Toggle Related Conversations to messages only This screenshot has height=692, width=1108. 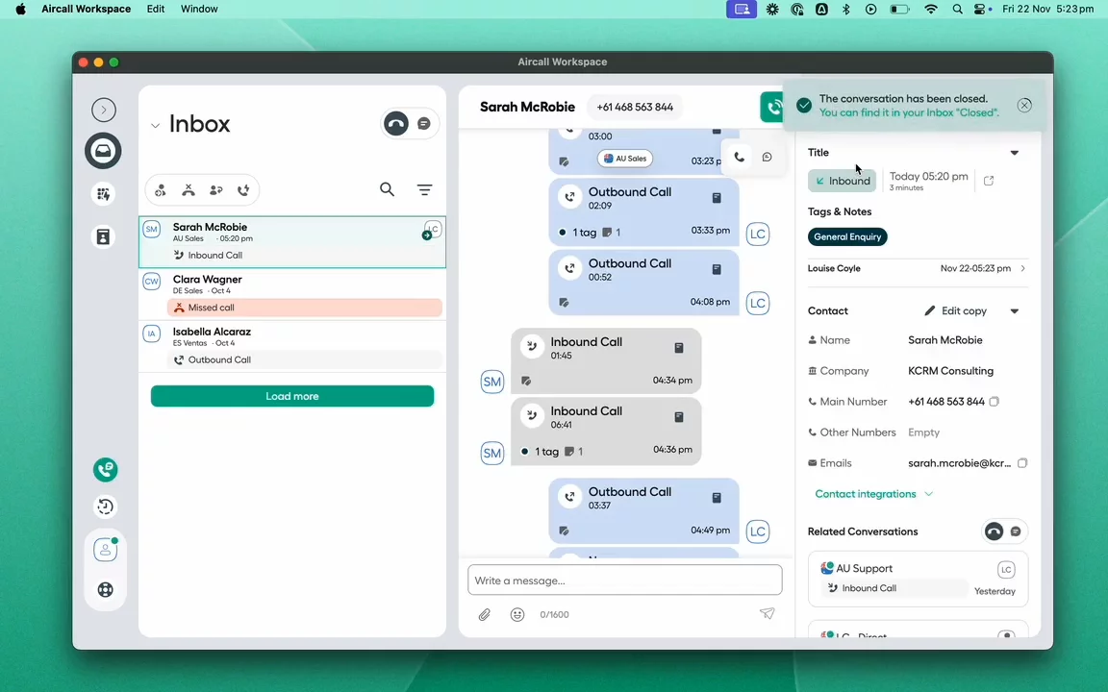click(1016, 531)
